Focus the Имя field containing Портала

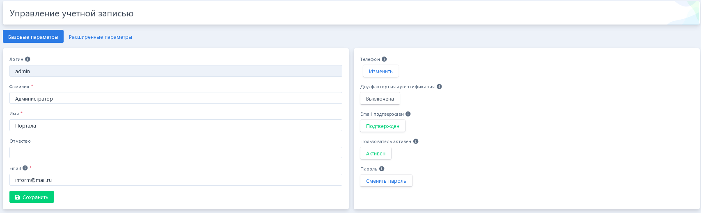pyautogui.click(x=176, y=126)
